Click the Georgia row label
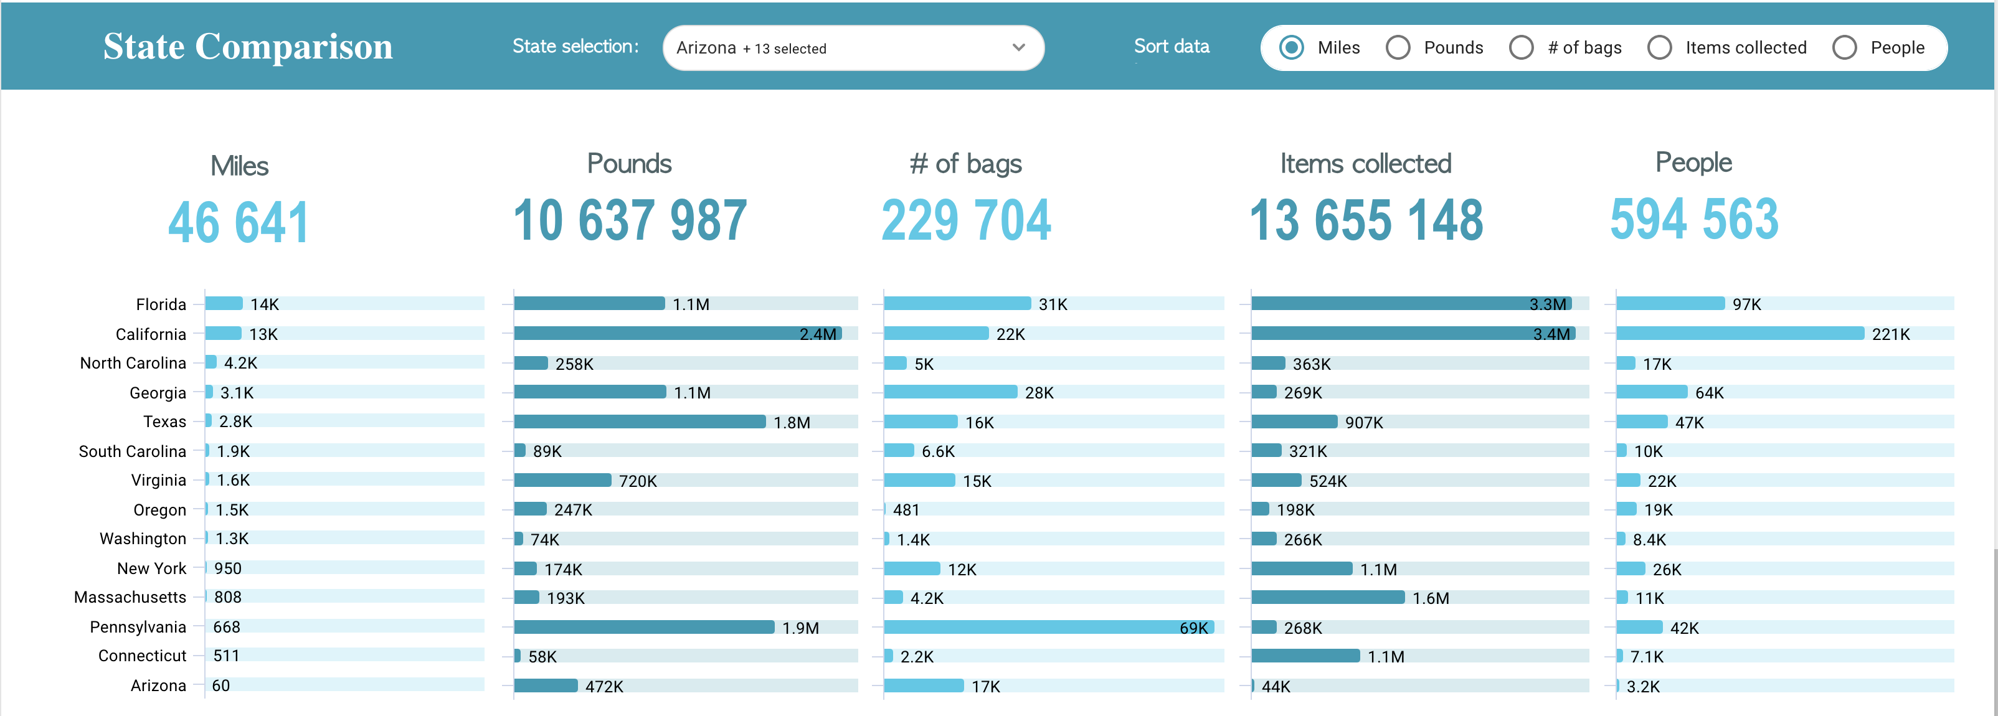The image size is (1998, 716). click(158, 392)
